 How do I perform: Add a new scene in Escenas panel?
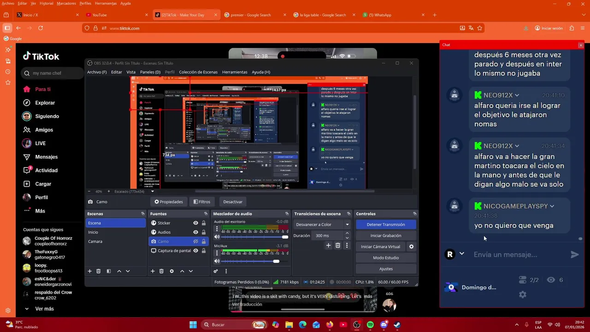click(x=90, y=271)
